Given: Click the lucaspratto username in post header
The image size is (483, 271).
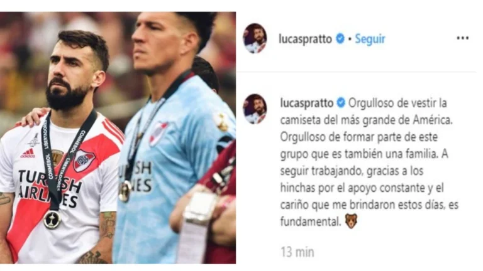Looking at the screenshot, I should (305, 39).
